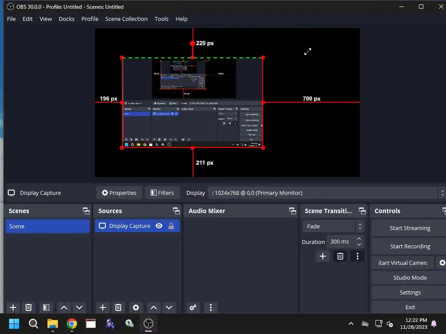Open taskbar Search

point(33,324)
